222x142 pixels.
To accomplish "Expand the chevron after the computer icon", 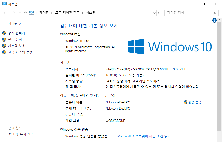I will coord(36,13).
